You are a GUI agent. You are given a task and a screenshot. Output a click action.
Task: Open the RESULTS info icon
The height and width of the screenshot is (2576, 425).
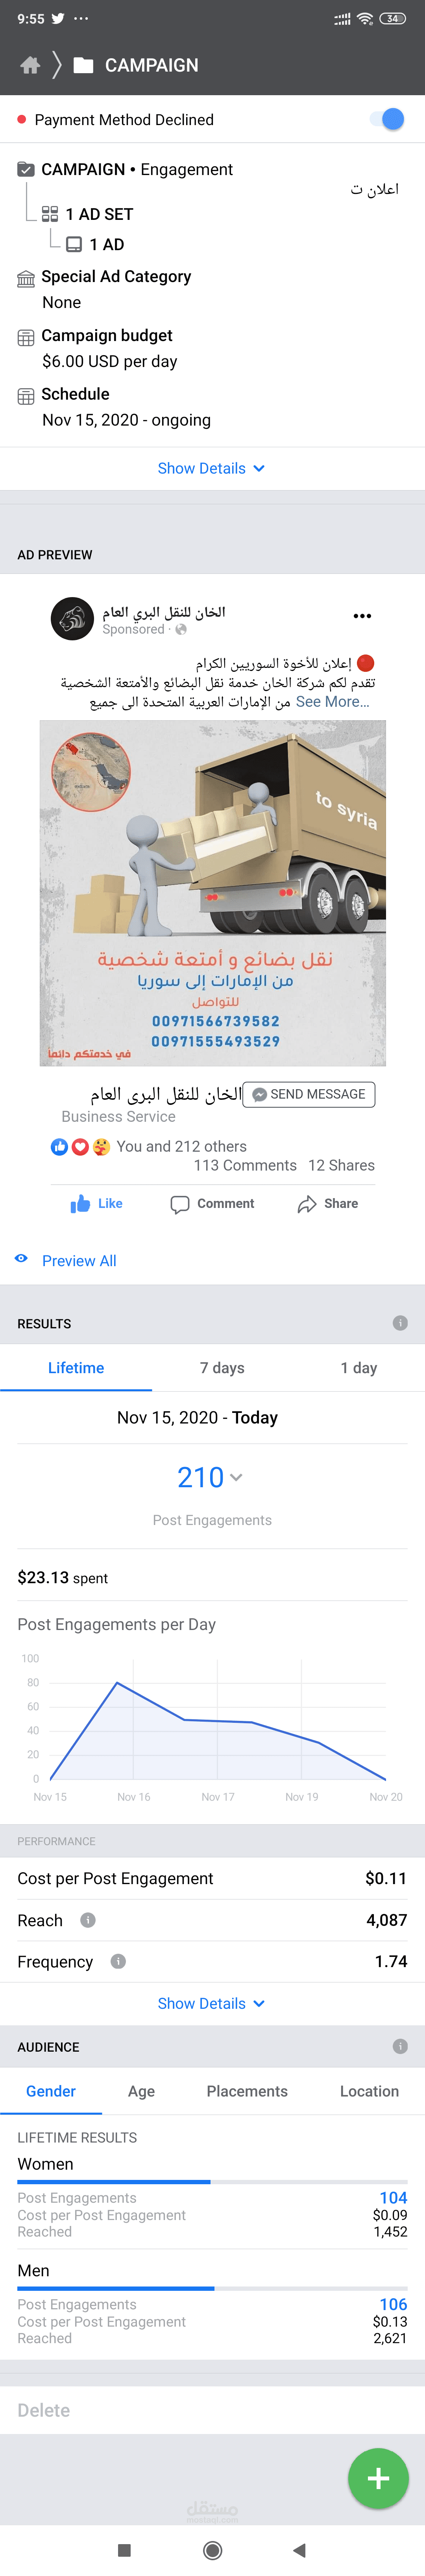tap(400, 1323)
